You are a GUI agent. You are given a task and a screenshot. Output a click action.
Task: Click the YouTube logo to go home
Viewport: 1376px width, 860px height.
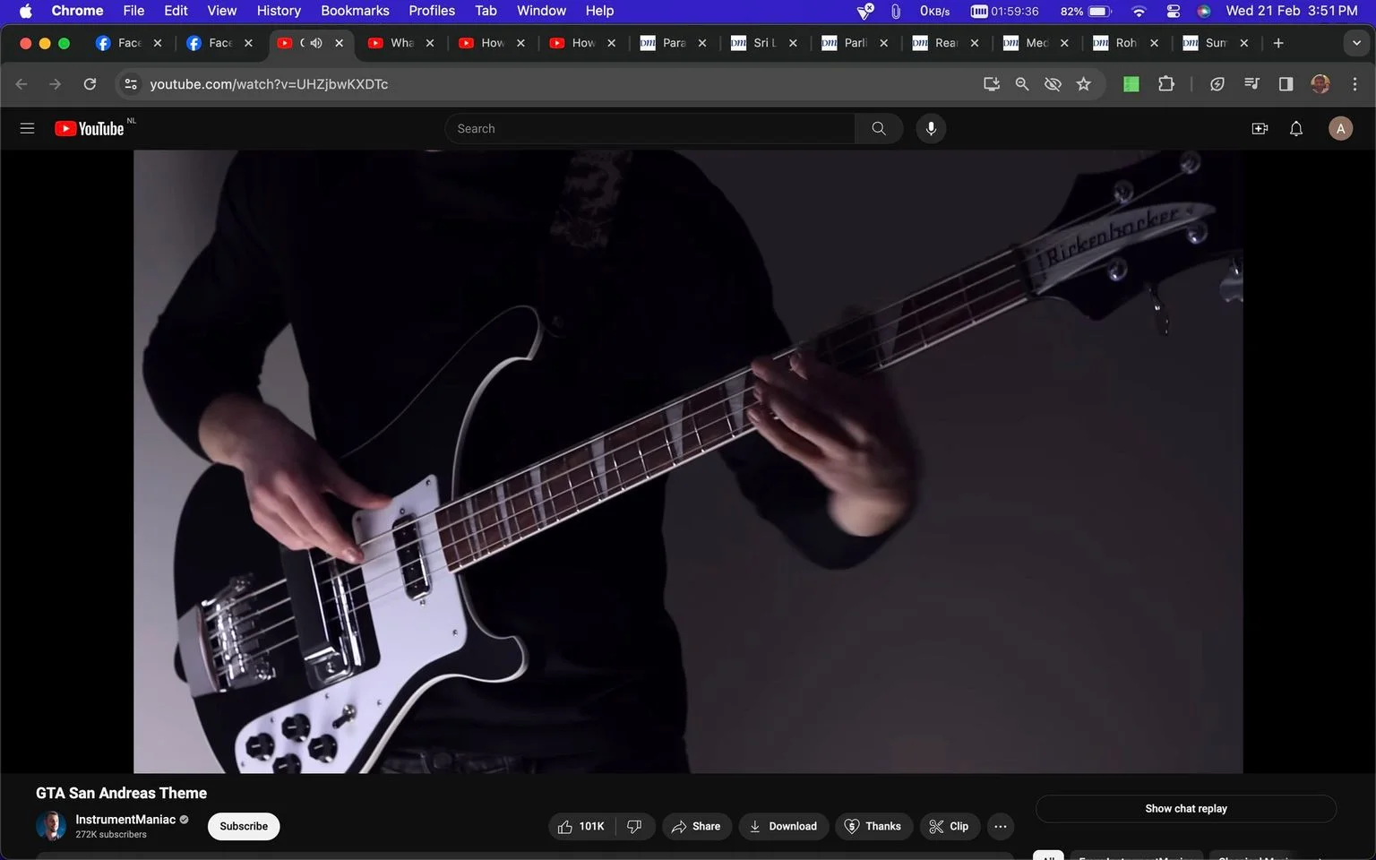(89, 129)
